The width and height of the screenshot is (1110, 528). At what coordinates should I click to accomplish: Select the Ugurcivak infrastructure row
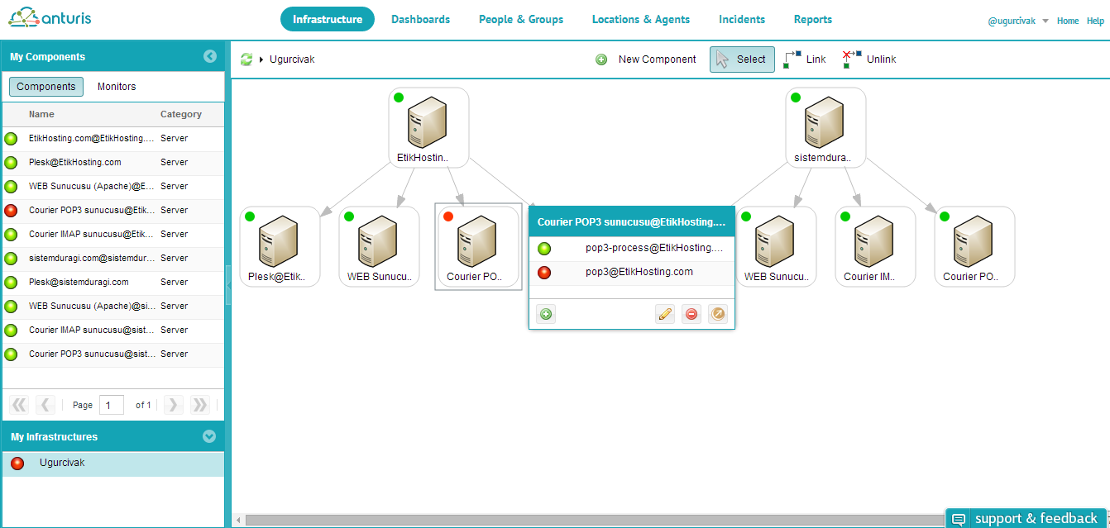tap(113, 464)
